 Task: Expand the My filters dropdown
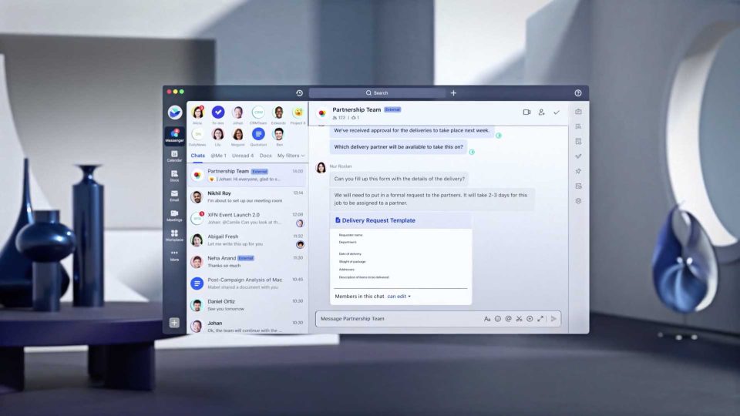291,156
